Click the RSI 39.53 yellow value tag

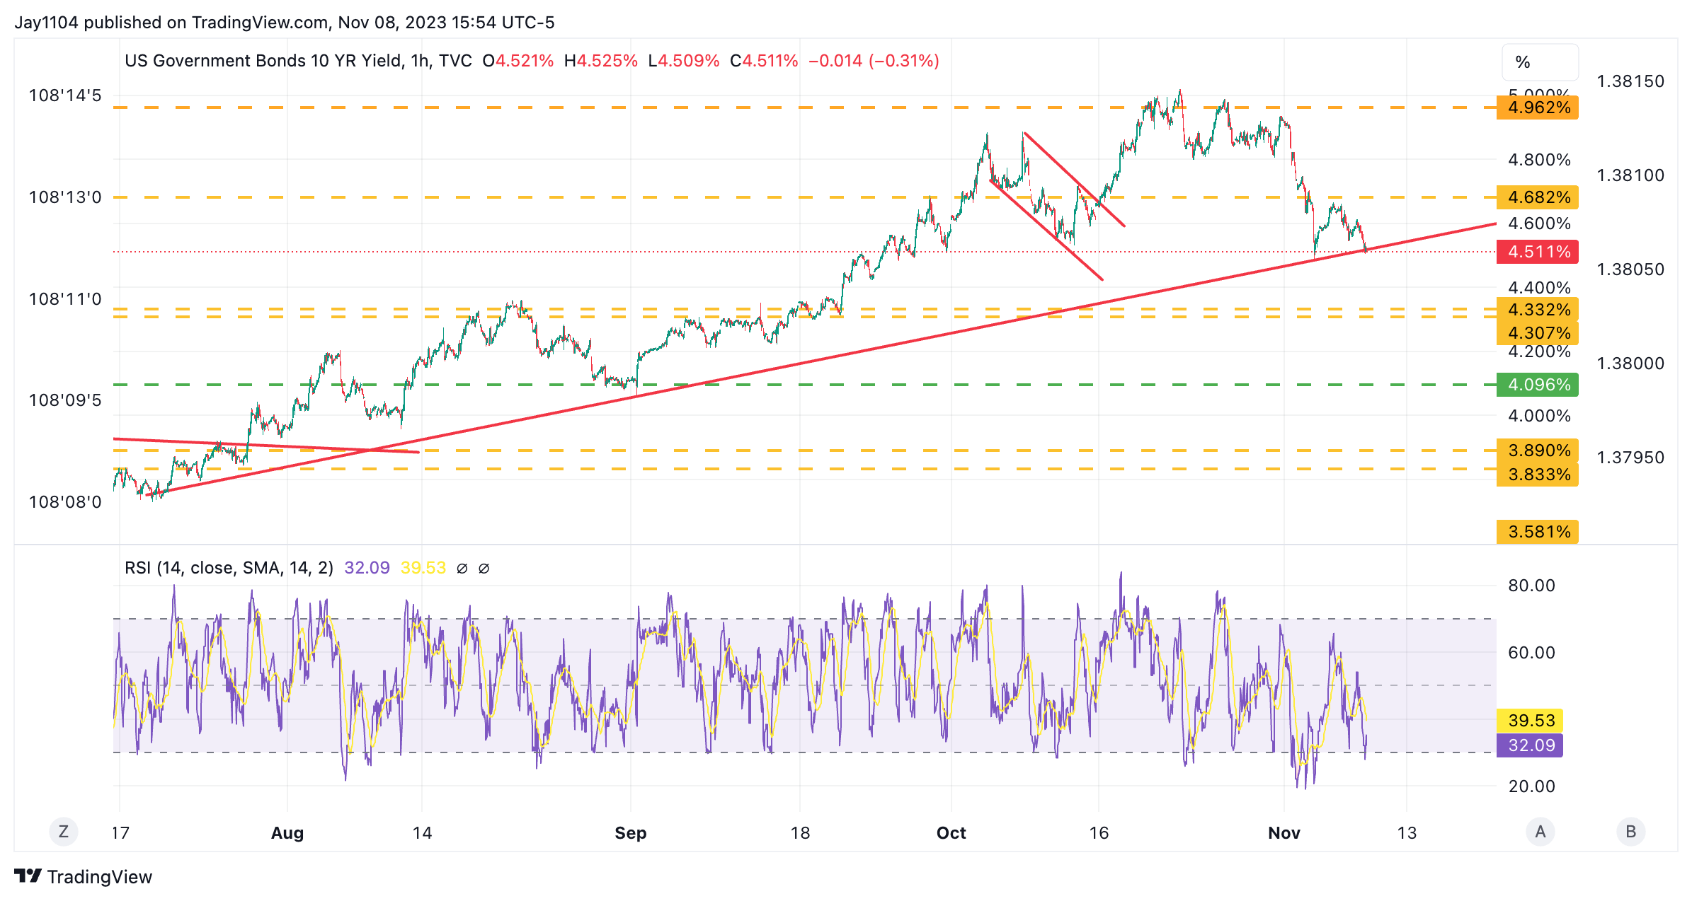pos(1530,721)
